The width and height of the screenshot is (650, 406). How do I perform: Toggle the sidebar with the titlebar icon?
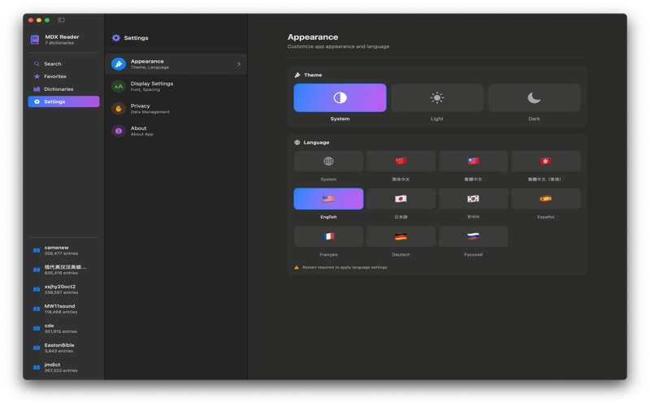pos(61,19)
